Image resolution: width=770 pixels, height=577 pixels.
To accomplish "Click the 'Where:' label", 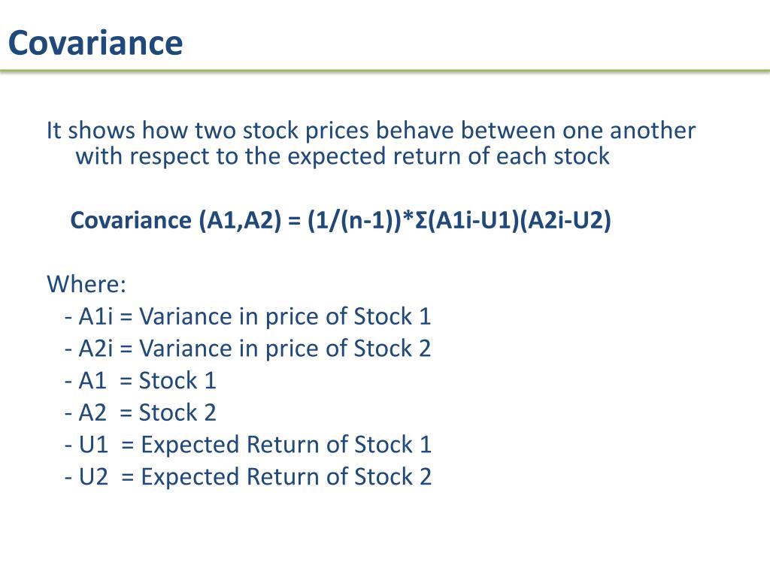I will pos(86,284).
